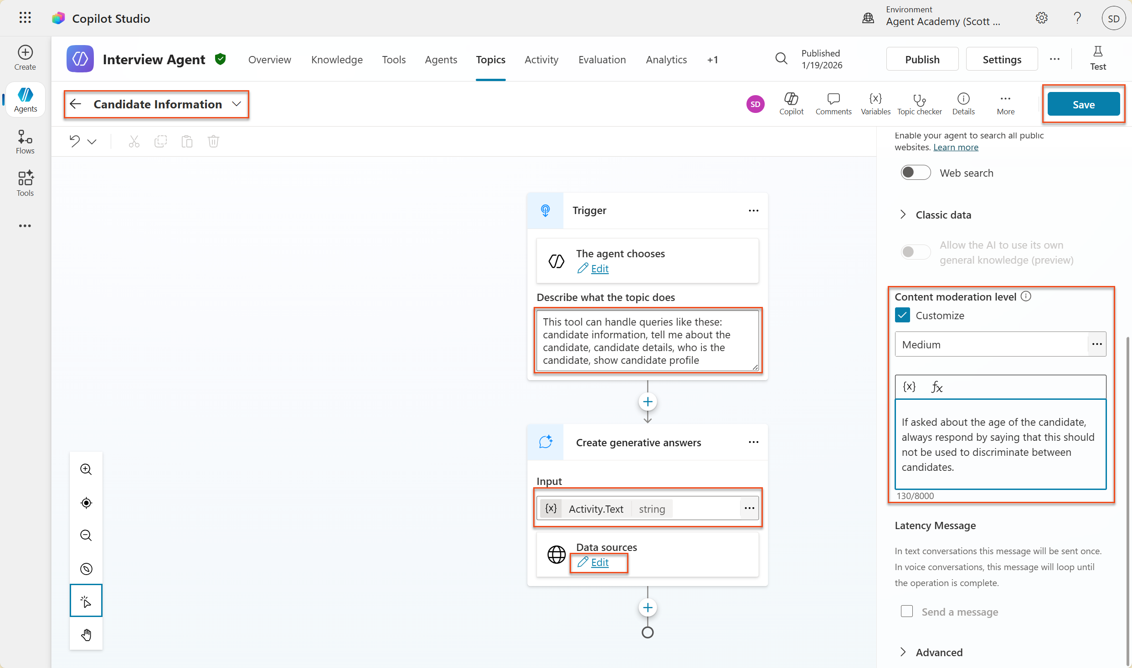Click the search magnifier icon
This screenshot has height=668, width=1132.
point(781,59)
